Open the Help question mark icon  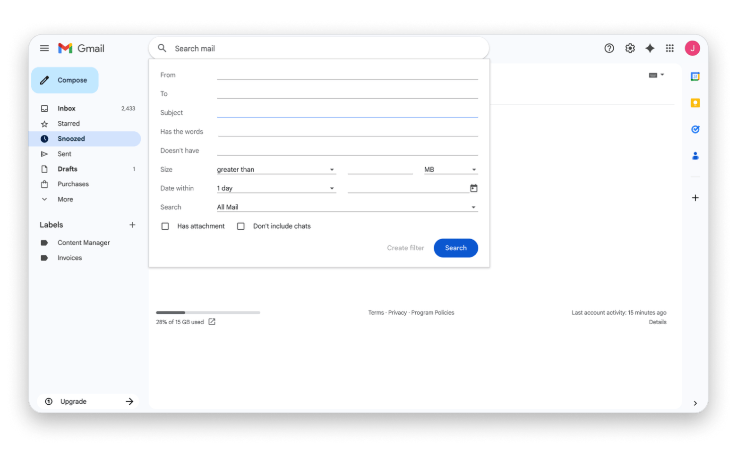click(609, 48)
